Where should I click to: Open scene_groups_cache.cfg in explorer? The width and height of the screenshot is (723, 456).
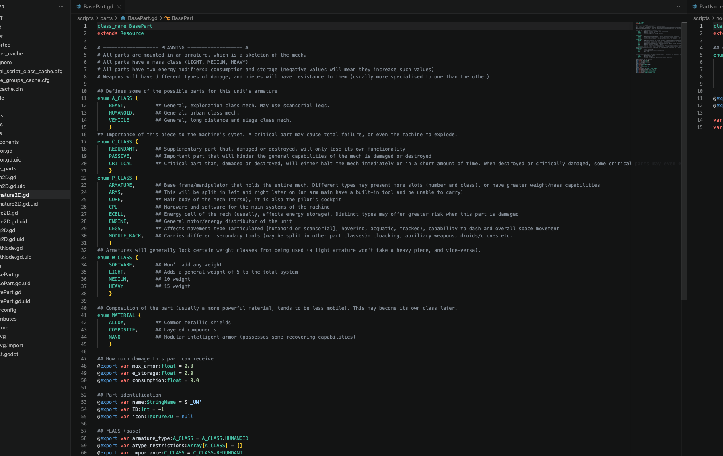coord(35,80)
